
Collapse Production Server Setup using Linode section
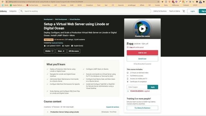81,112
